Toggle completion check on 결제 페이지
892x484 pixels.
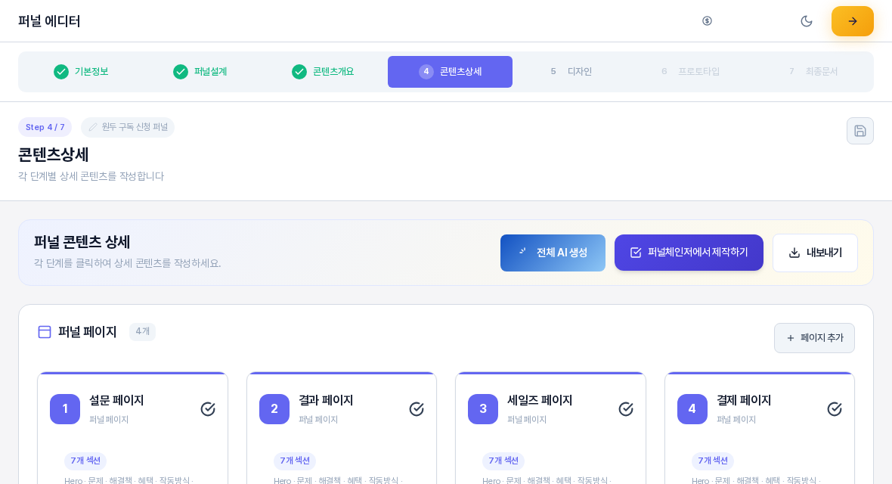(x=835, y=409)
